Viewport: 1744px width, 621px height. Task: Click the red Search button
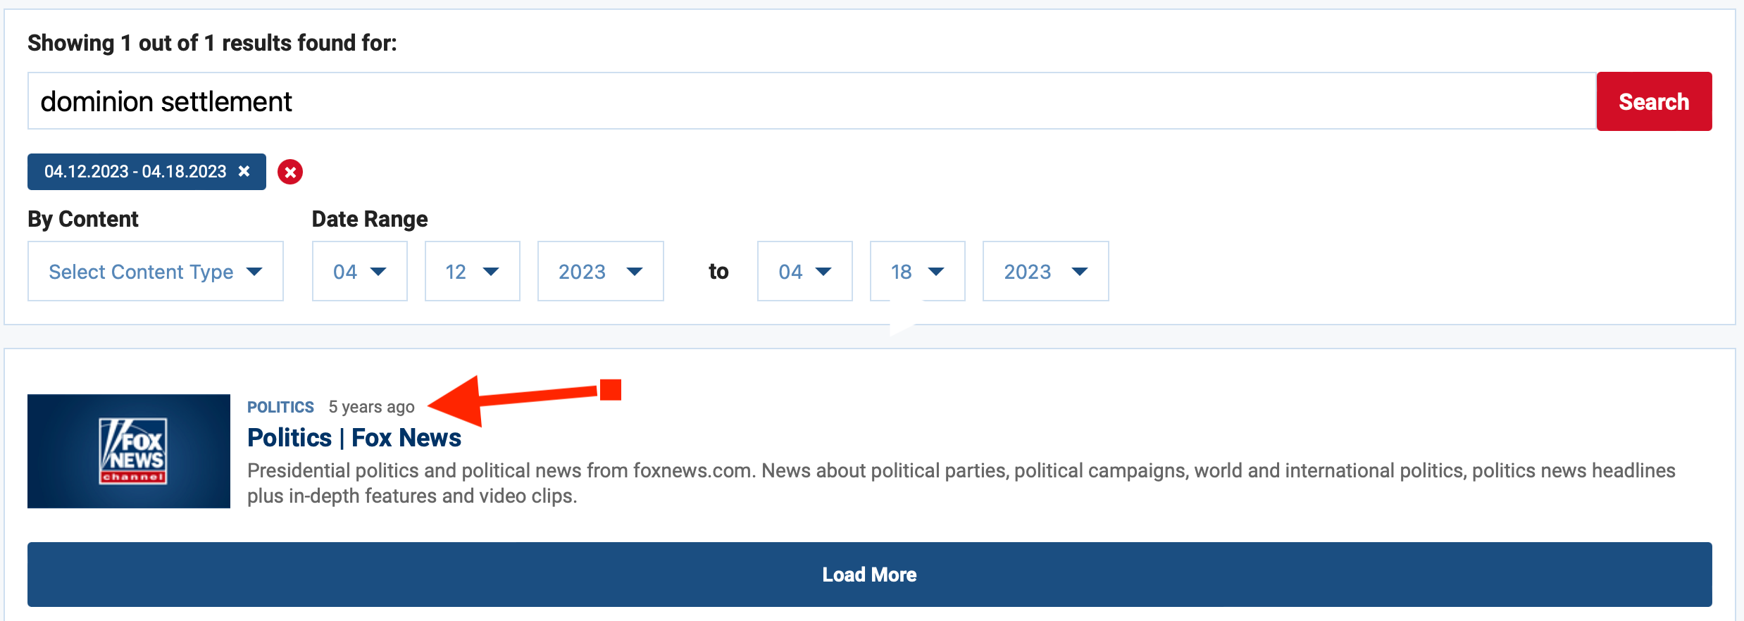[x=1654, y=101]
